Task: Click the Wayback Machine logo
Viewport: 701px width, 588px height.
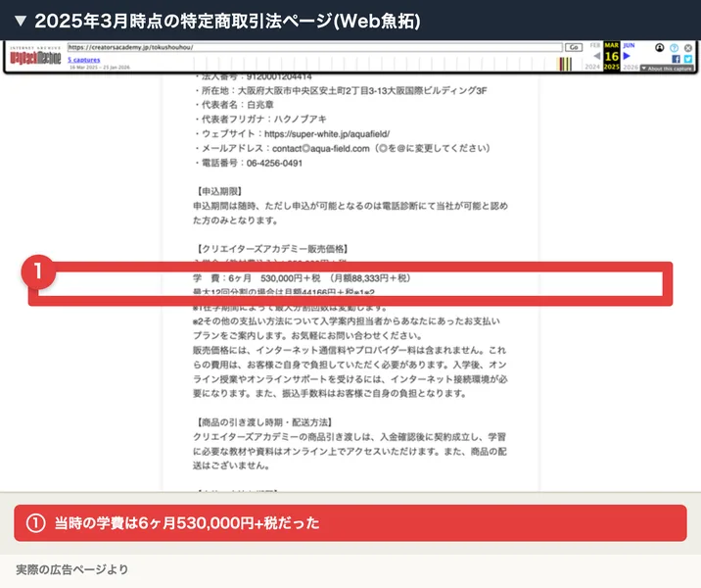Action: point(35,56)
